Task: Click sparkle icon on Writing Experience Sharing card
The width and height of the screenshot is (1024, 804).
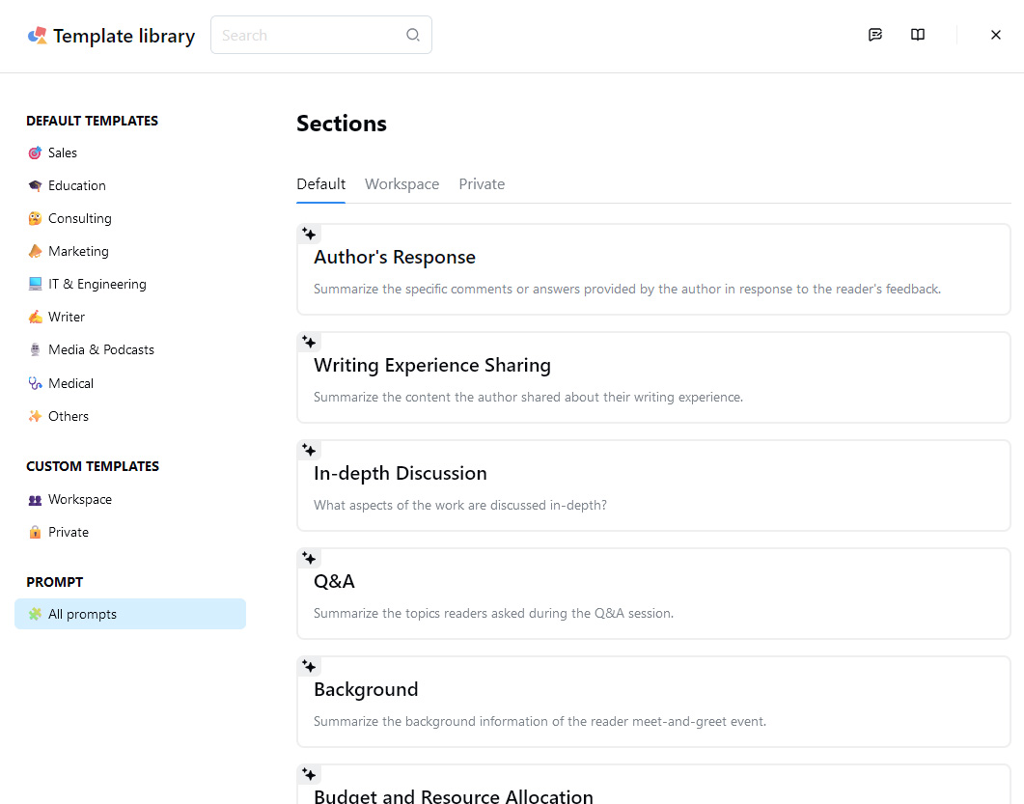Action: [310, 343]
